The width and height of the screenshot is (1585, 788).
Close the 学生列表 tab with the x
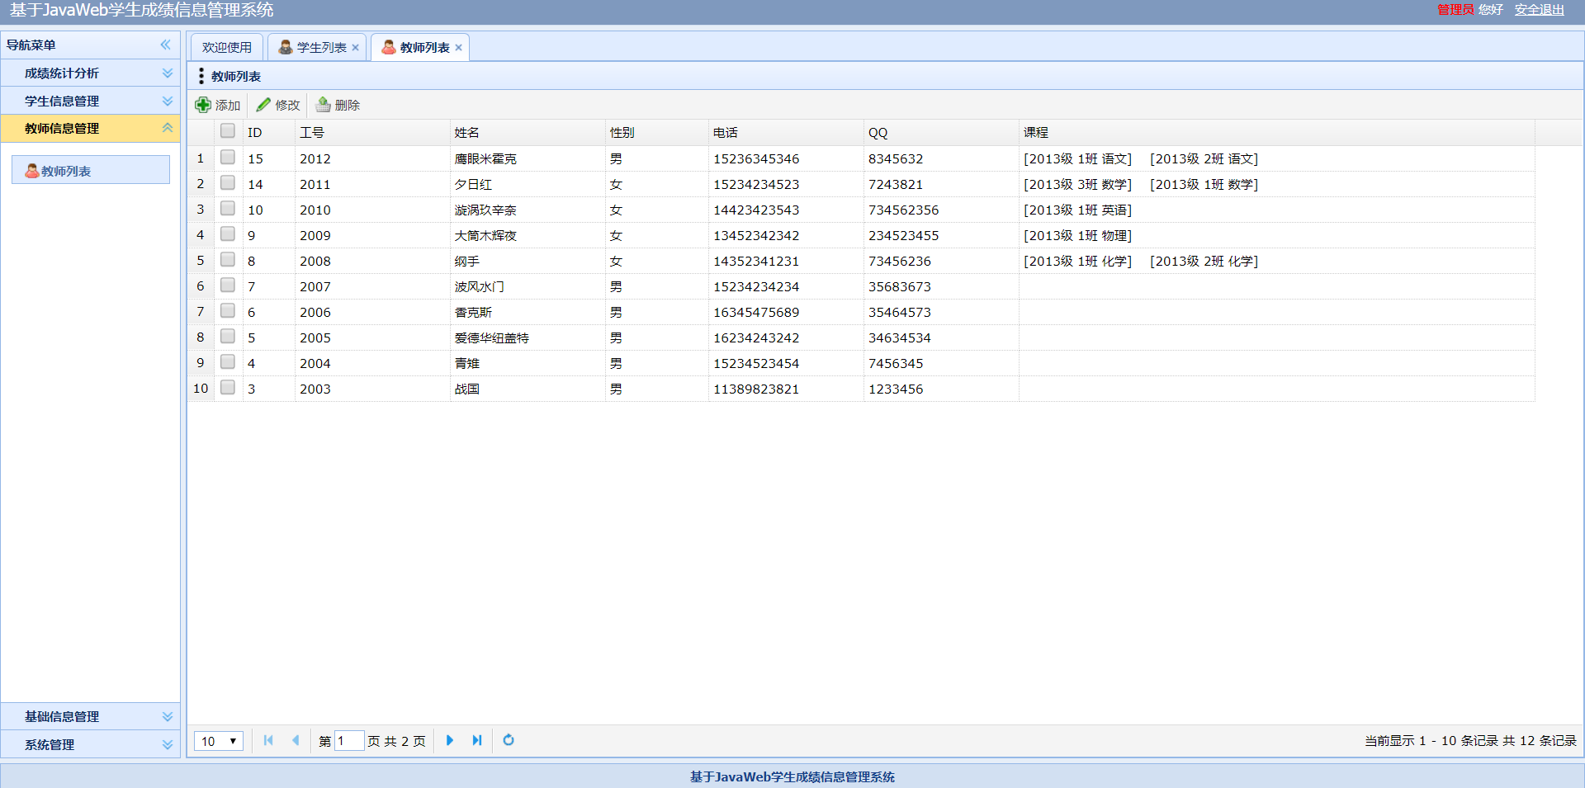[356, 48]
